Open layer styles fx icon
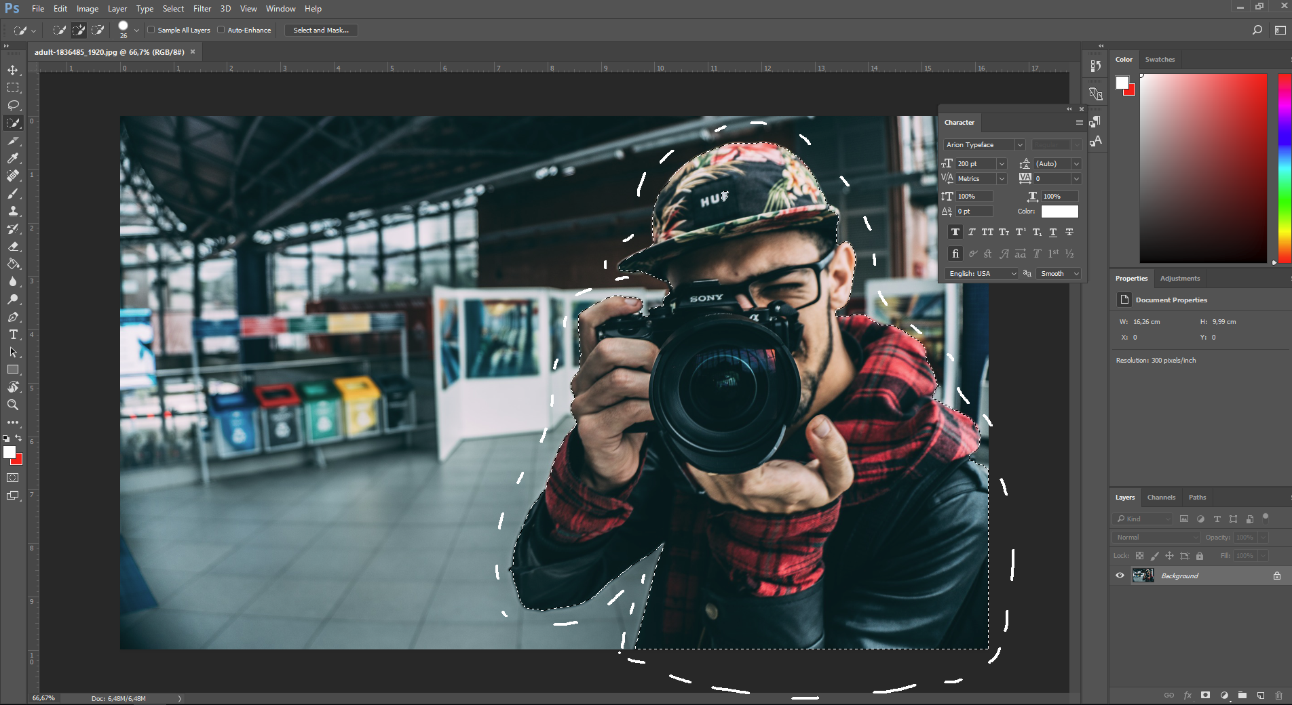This screenshot has height=705, width=1292. [1187, 696]
